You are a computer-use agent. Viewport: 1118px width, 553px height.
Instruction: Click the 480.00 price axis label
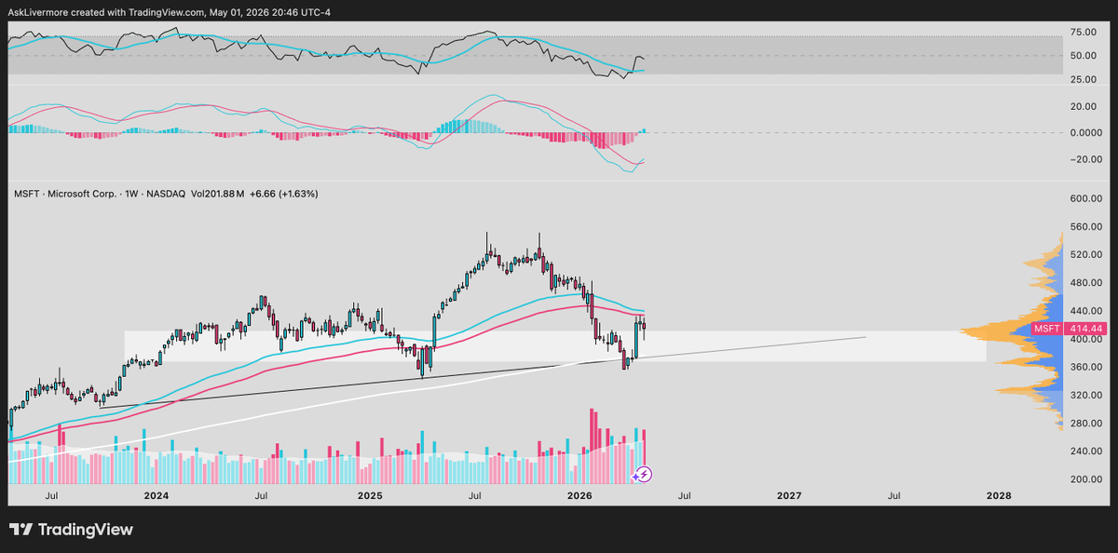coord(1084,282)
